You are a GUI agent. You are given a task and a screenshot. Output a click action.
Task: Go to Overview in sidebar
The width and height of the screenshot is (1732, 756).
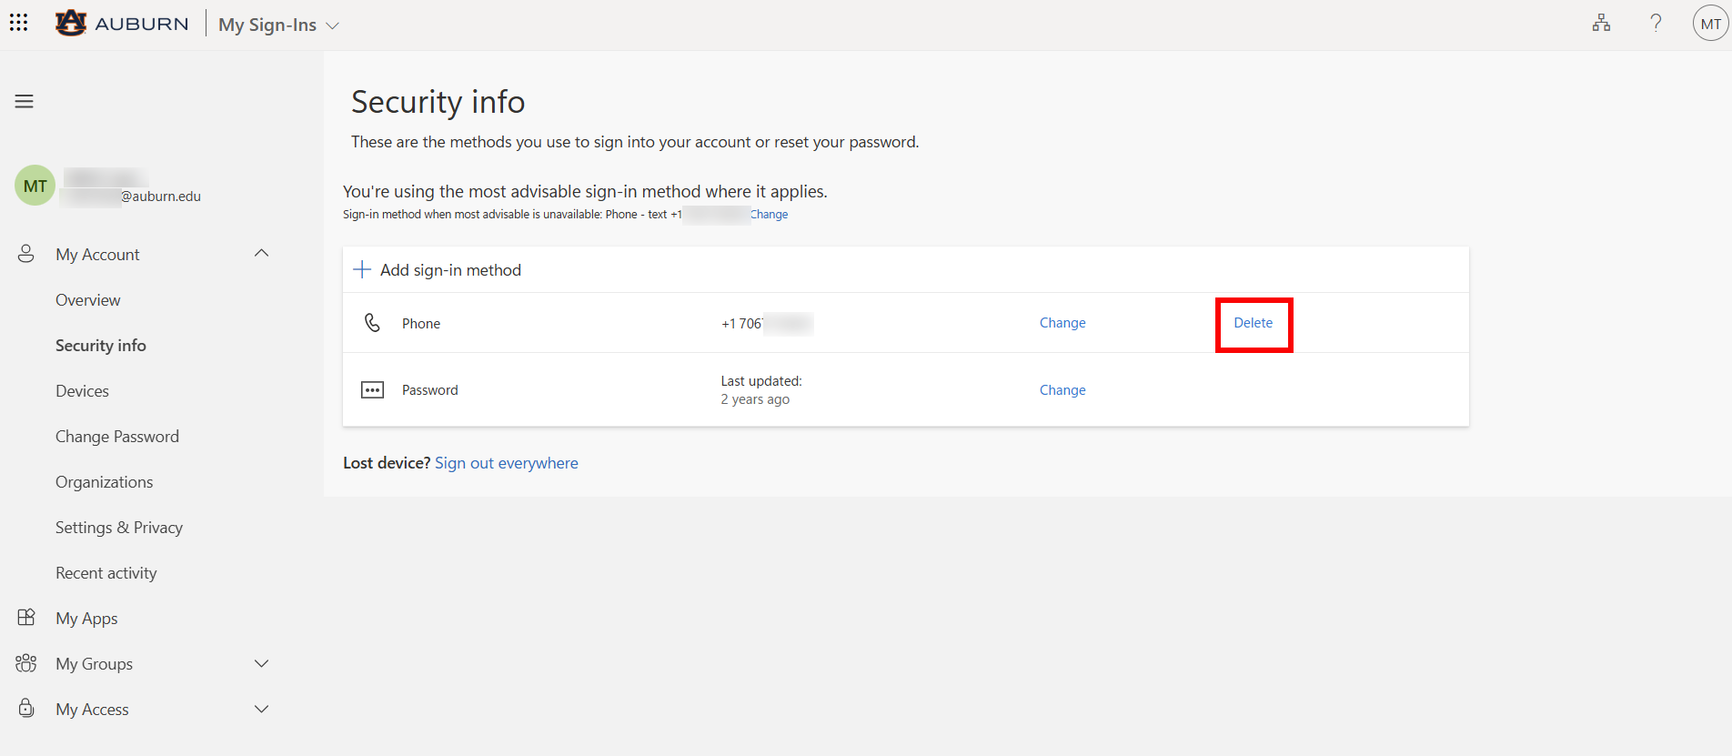87,300
